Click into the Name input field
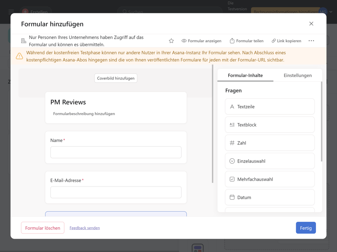 tap(116, 152)
